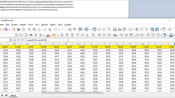This screenshot has width=175, height=98.
Task: Toggle wrap text
Action: pyautogui.click(x=94, y=35)
